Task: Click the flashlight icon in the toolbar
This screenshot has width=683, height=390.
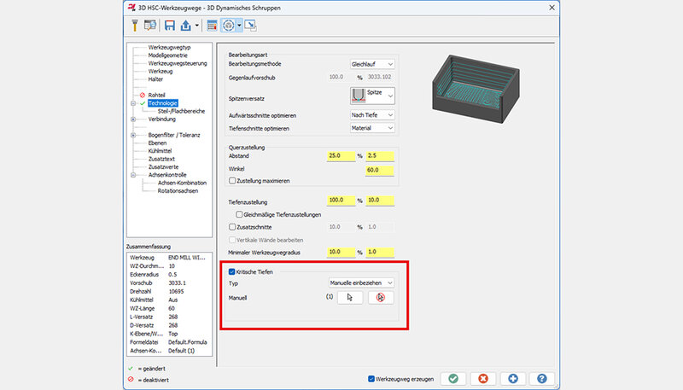Action: click(136, 25)
